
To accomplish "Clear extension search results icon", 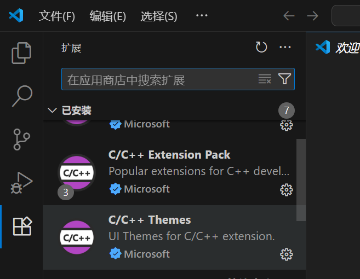I will [x=265, y=79].
